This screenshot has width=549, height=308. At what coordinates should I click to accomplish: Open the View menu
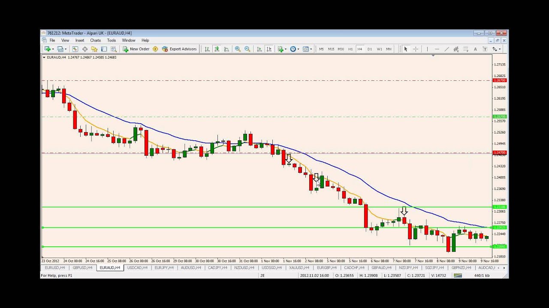coord(65,41)
